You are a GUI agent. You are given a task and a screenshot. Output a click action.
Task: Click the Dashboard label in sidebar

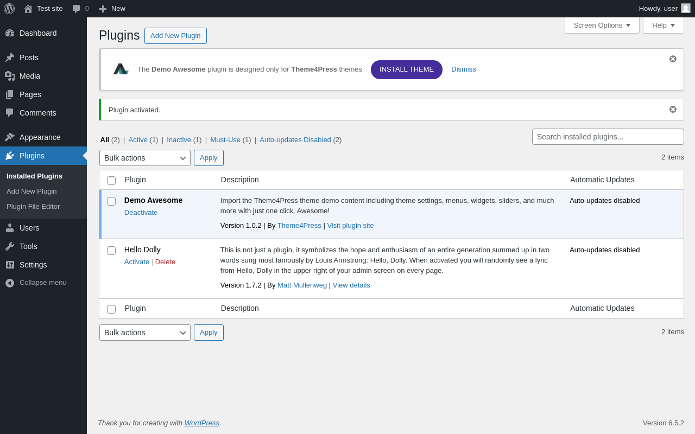coord(38,33)
